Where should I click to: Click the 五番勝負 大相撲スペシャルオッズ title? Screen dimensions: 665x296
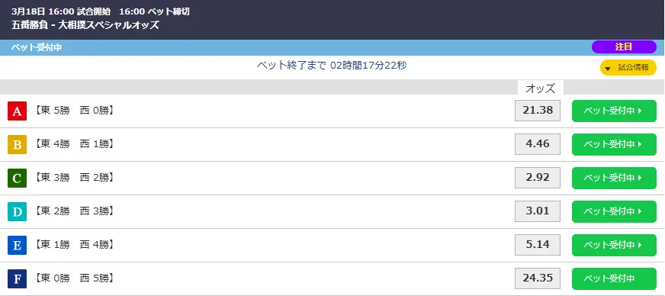pyautogui.click(x=85, y=25)
